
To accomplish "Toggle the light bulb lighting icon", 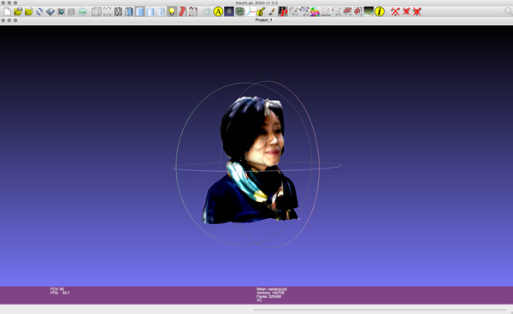I will coord(172,12).
